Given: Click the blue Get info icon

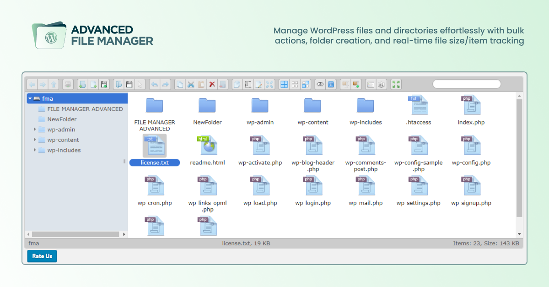Looking at the screenshot, I should [331, 84].
